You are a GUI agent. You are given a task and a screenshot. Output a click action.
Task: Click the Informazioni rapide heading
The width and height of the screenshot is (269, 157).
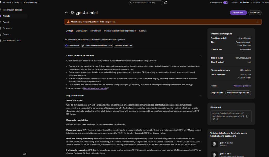coord(221,34)
